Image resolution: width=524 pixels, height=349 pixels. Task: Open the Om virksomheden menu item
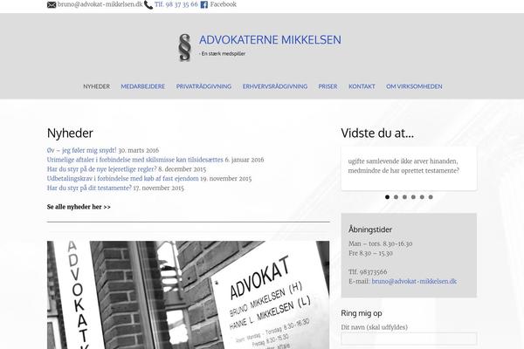(414, 86)
